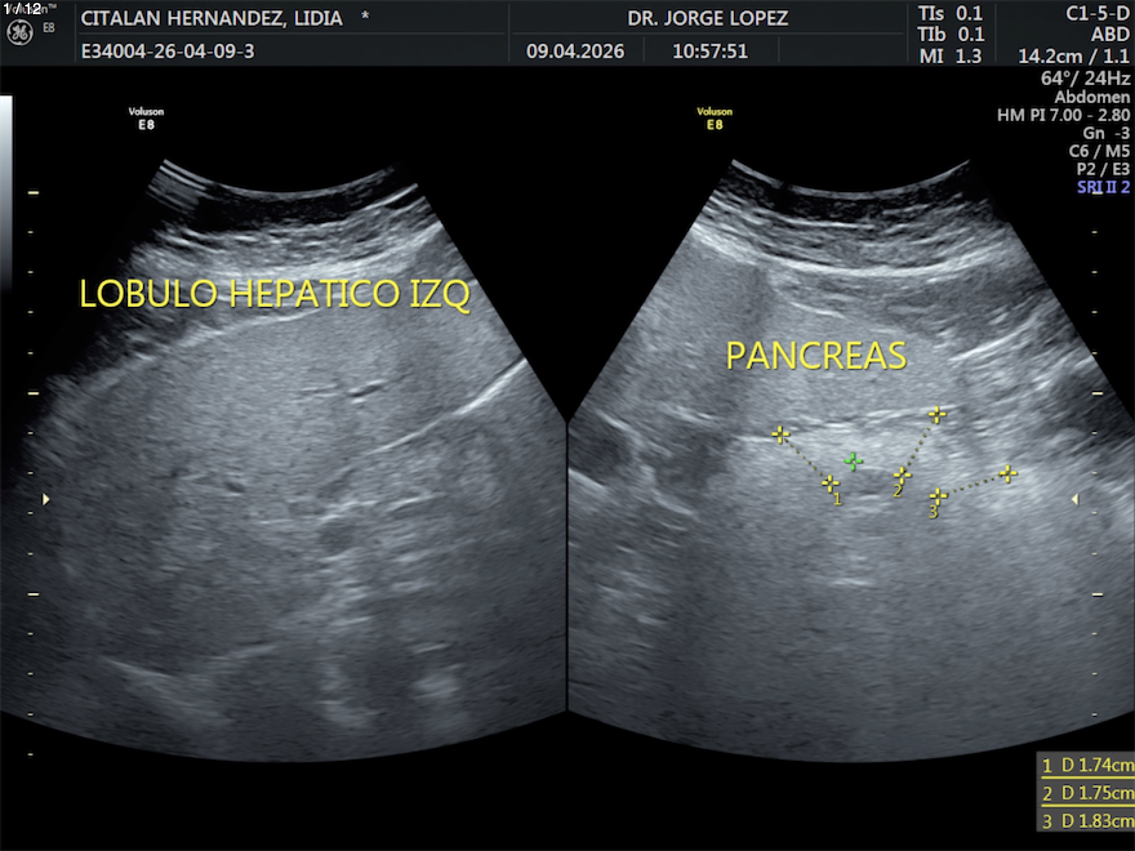
Task: Click the patient name field in header
Action: coord(212,18)
